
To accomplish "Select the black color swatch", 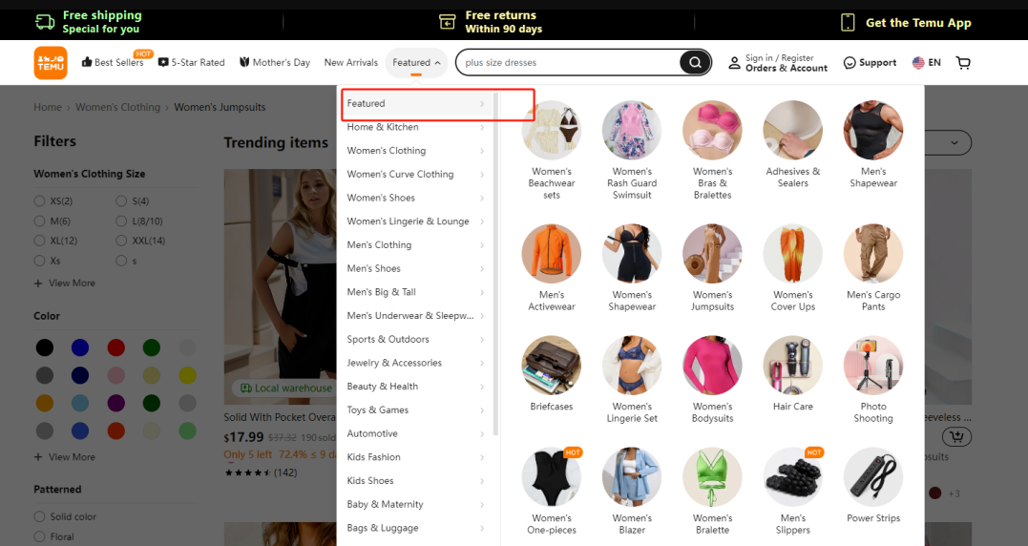I will pos(45,347).
